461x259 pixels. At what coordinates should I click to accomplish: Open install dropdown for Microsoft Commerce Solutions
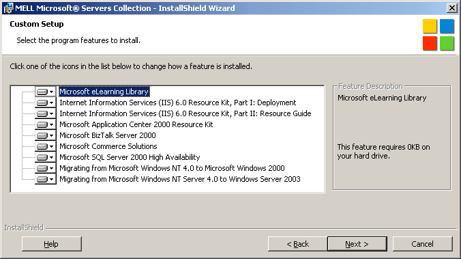pyautogui.click(x=45, y=146)
